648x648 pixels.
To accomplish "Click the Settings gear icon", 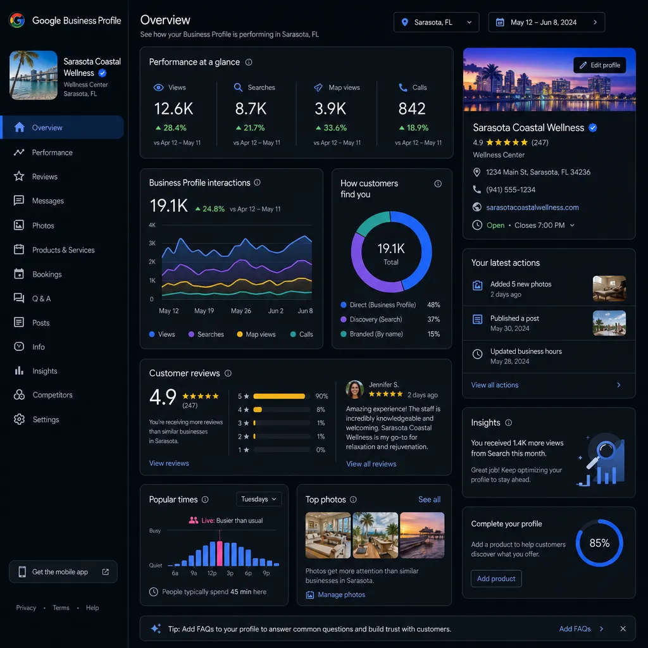I will pyautogui.click(x=19, y=419).
